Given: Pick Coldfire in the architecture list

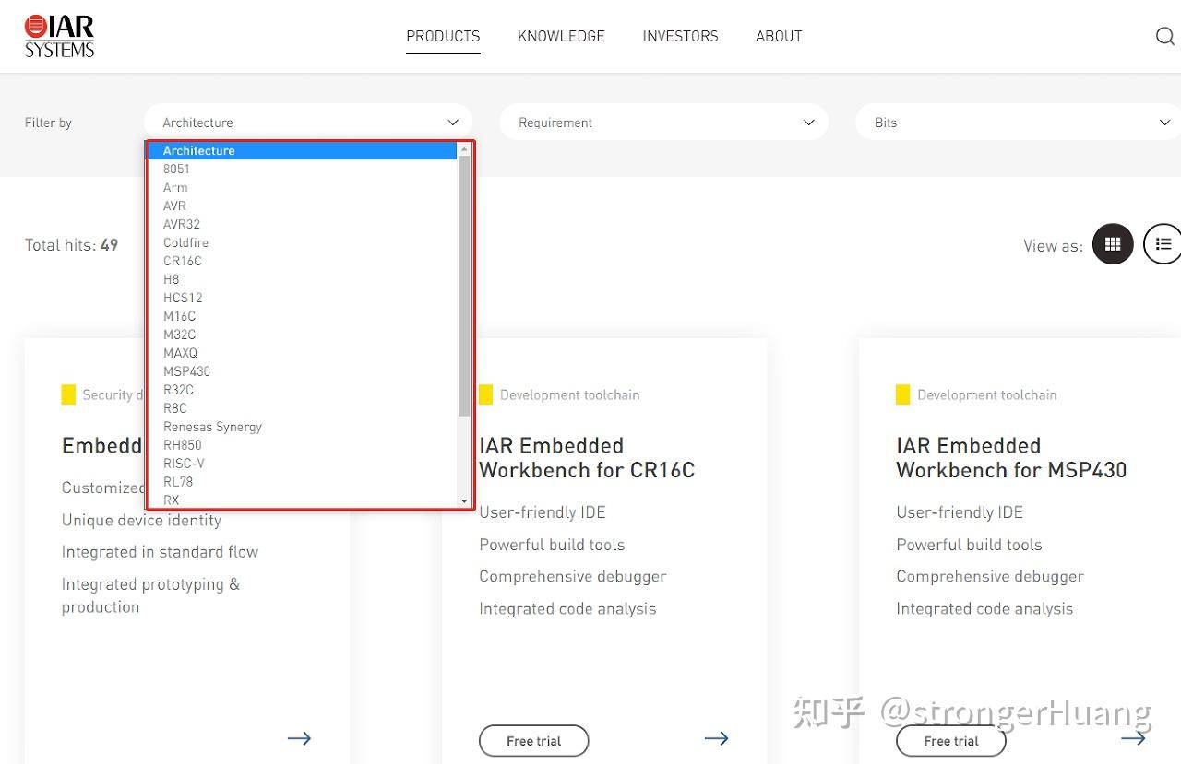Looking at the screenshot, I should point(303,242).
